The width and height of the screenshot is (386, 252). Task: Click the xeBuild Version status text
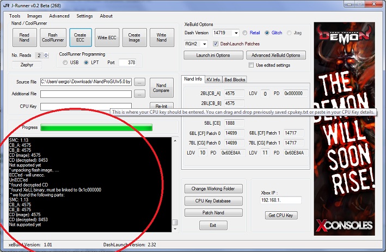point(30,244)
